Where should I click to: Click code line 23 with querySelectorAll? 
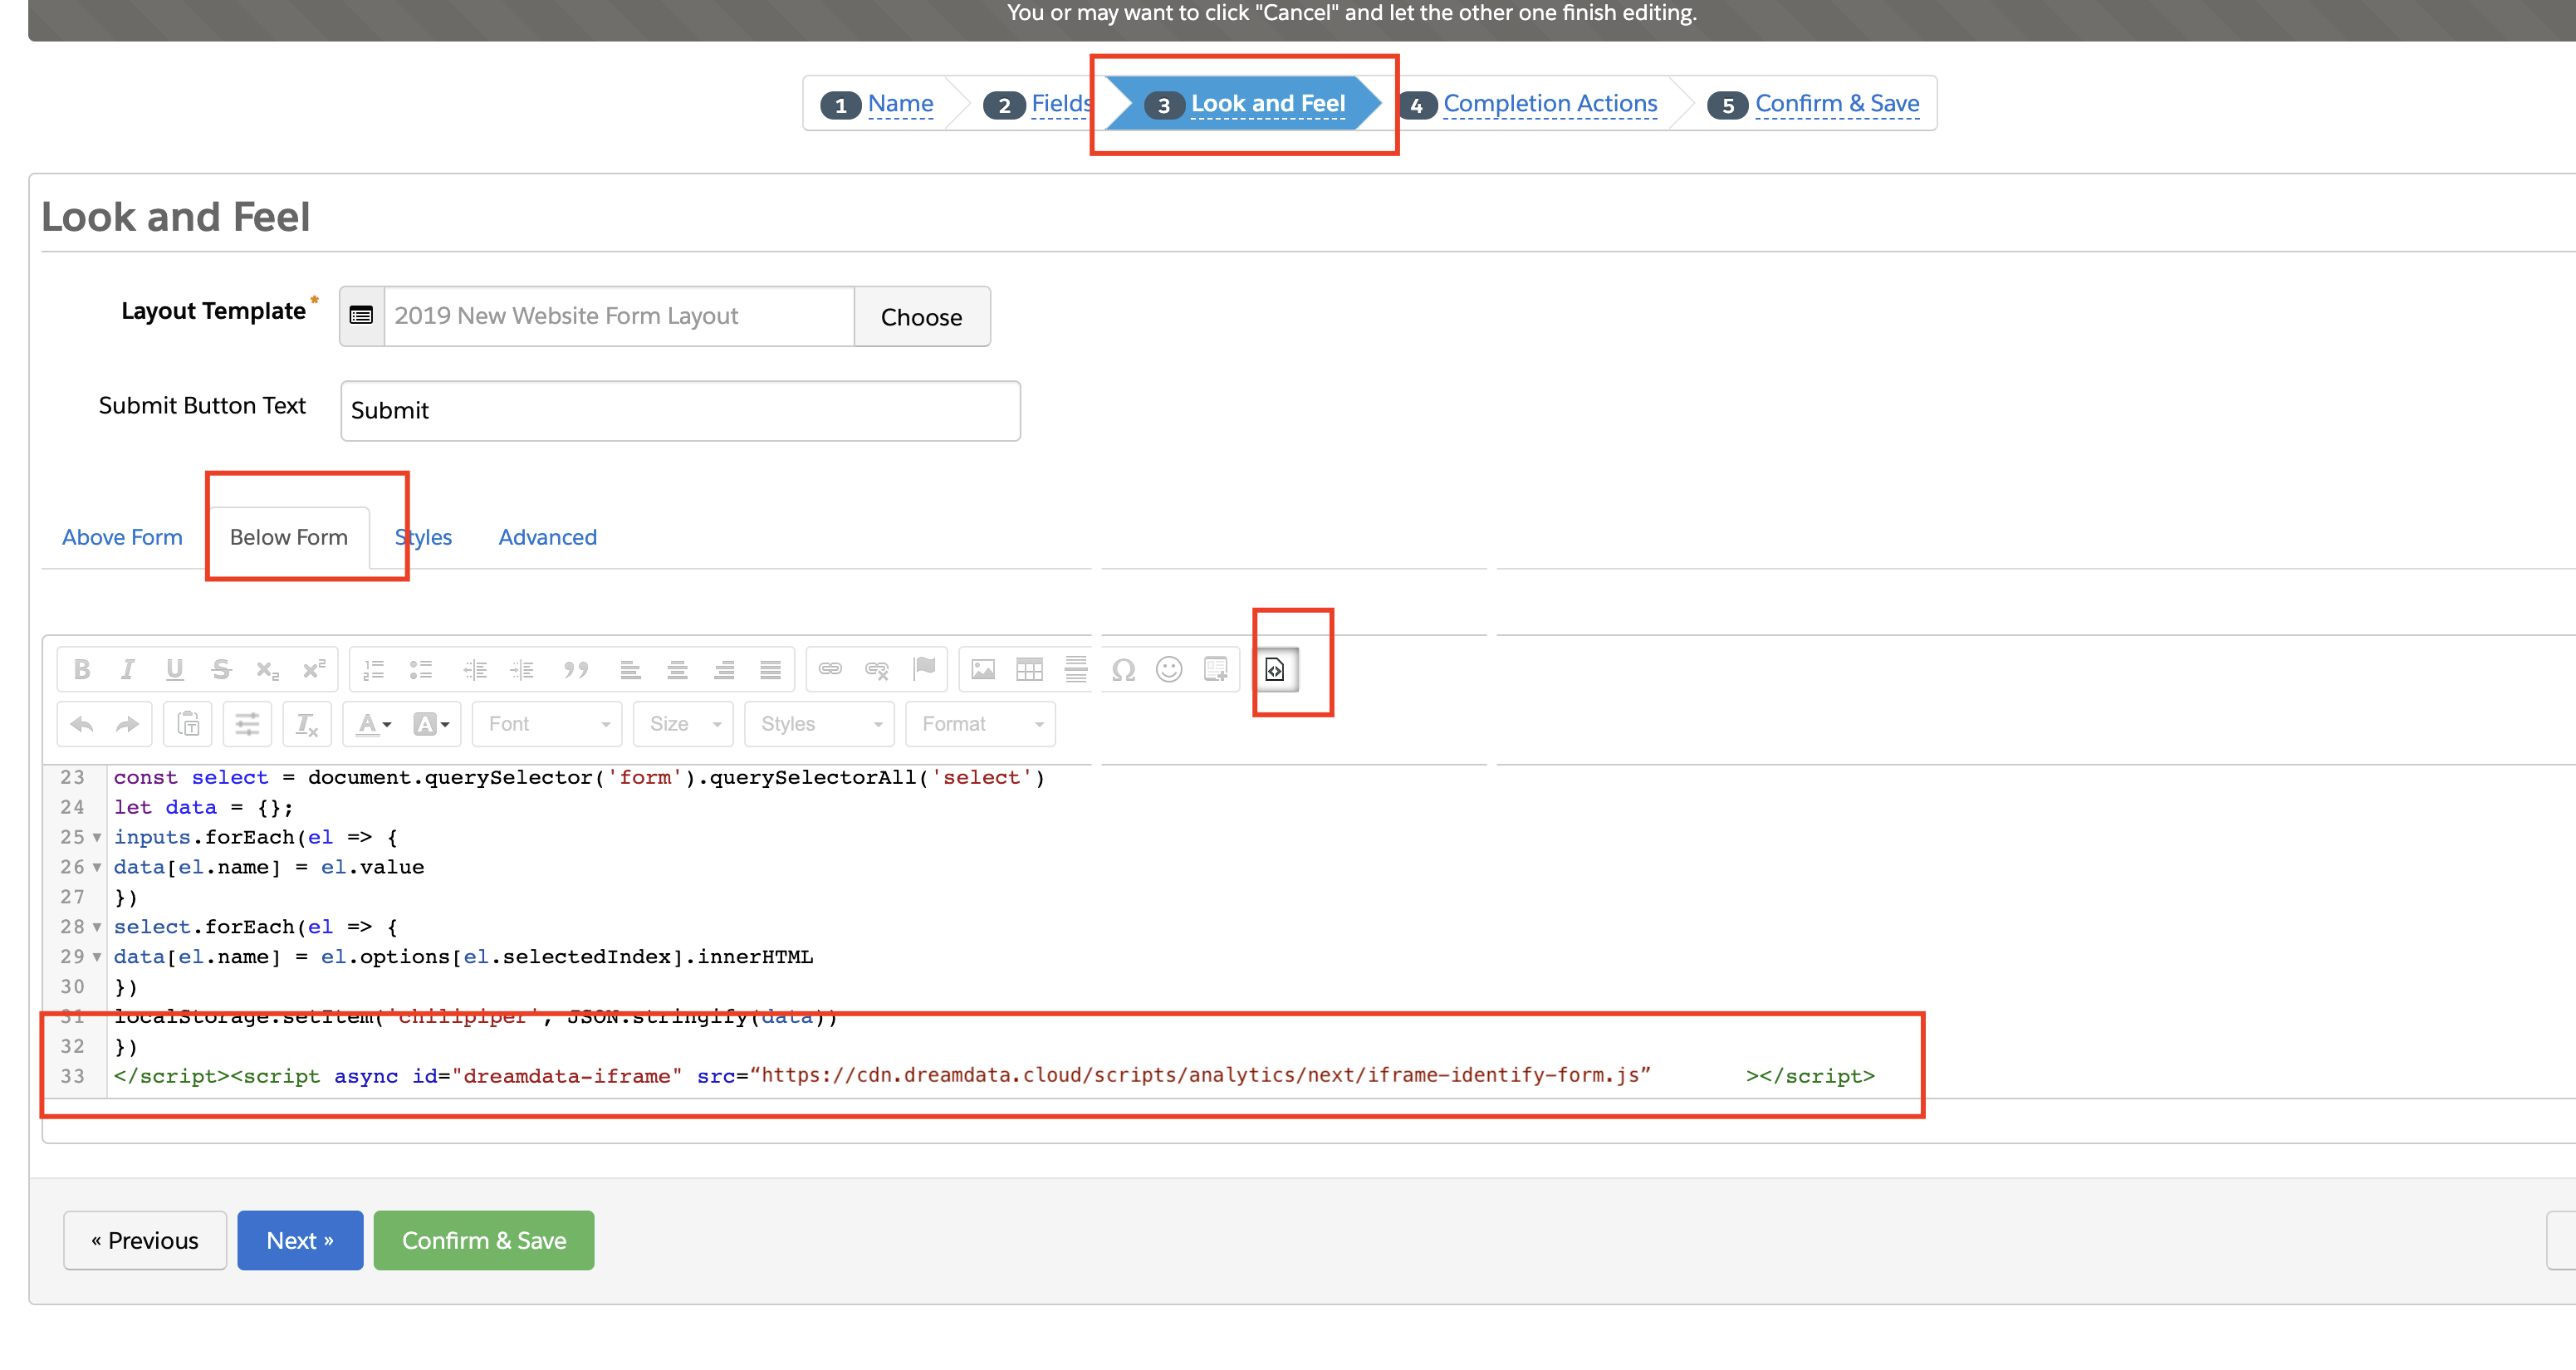(x=579, y=777)
